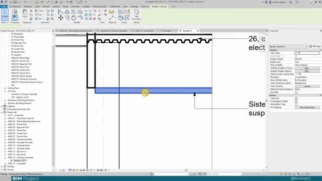The width and height of the screenshot is (322, 181).
Task: Expand the Legends tree node
Action: (2, 106)
